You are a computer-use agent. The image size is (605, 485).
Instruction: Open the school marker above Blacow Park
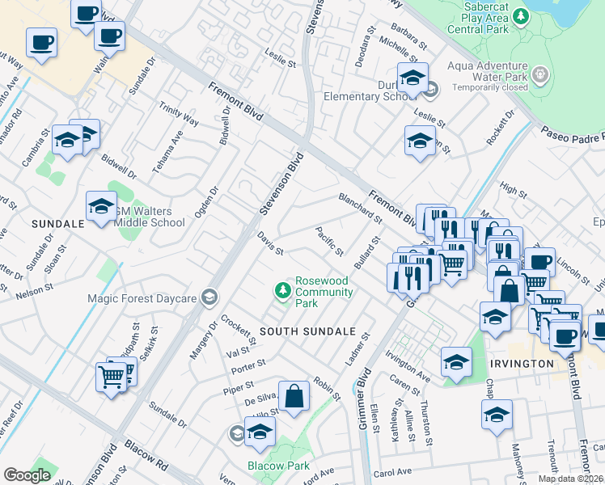click(x=260, y=433)
